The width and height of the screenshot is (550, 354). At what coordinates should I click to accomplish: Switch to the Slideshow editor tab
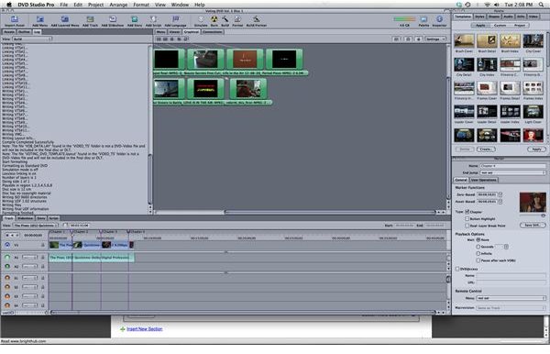point(26,218)
